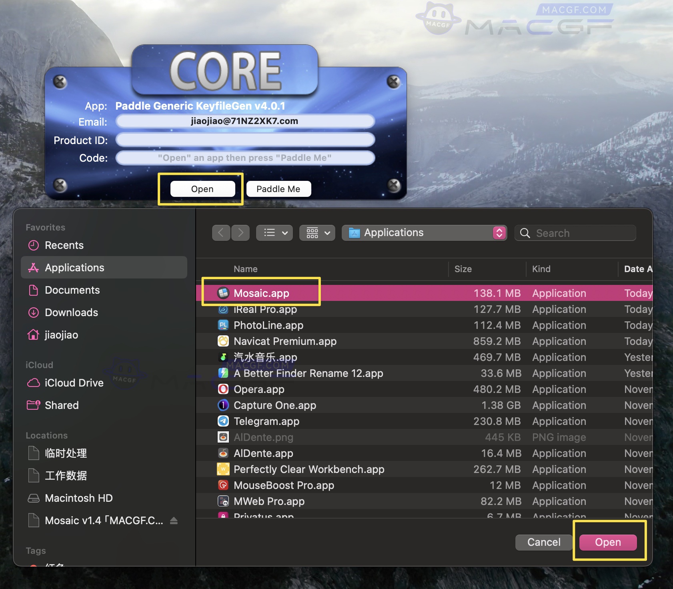Click the Telegram.app icon
Viewport: 673px width, 589px height.
coord(223,421)
